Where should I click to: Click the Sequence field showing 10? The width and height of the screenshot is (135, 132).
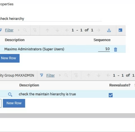104,49
